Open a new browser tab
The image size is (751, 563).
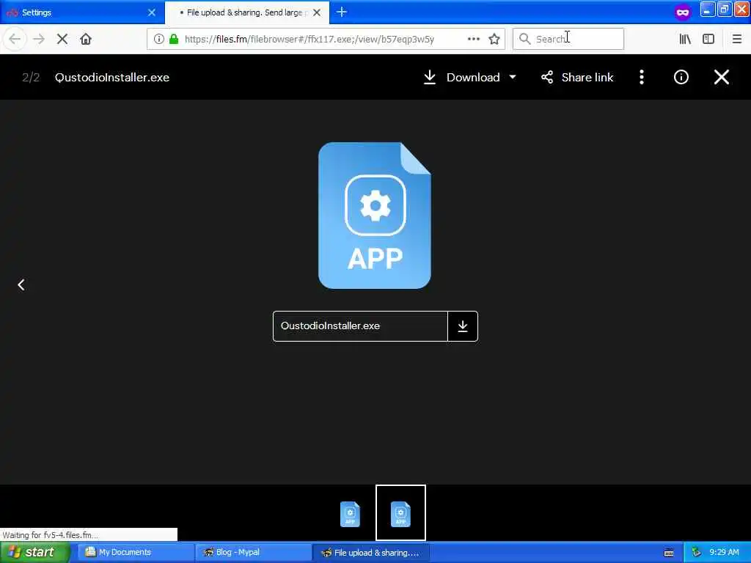(342, 12)
